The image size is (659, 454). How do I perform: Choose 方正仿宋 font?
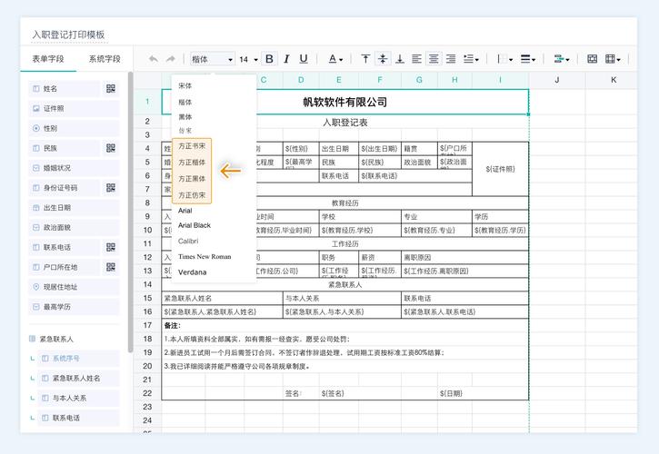click(192, 195)
